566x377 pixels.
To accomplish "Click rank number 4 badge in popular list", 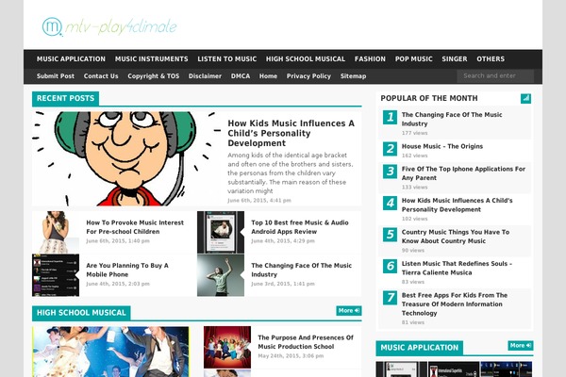I will point(390,204).
